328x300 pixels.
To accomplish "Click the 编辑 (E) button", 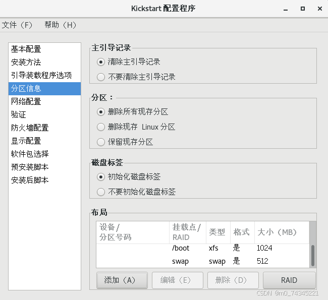I will click(x=178, y=280).
